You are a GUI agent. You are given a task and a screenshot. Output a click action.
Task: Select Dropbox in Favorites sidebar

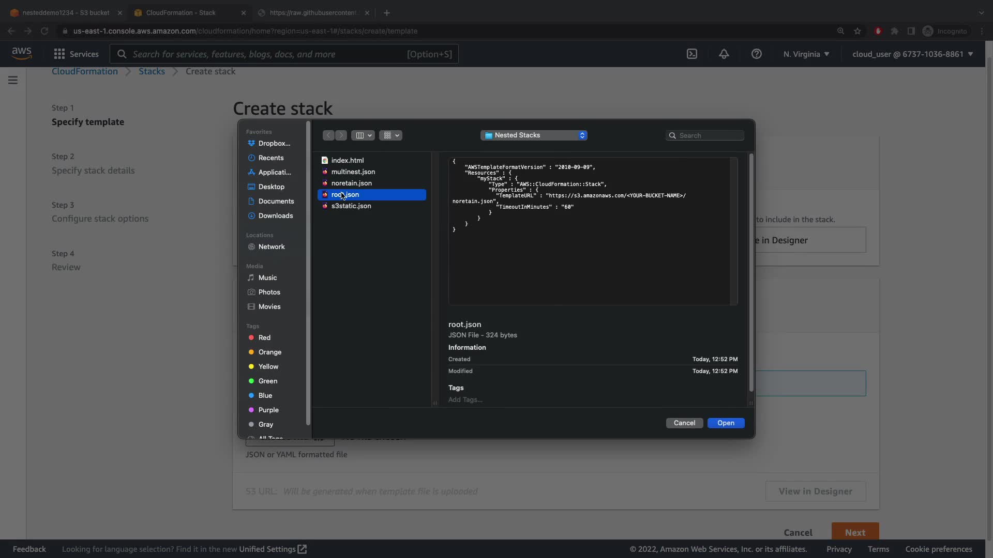[x=274, y=143]
